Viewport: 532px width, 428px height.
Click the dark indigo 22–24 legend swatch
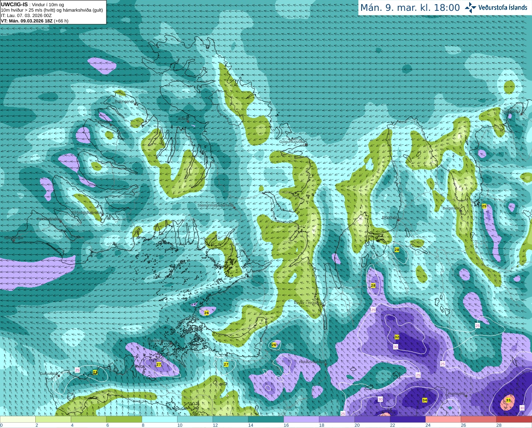(x=408, y=419)
